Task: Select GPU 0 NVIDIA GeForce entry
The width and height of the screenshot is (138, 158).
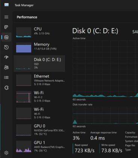Action: (39, 130)
